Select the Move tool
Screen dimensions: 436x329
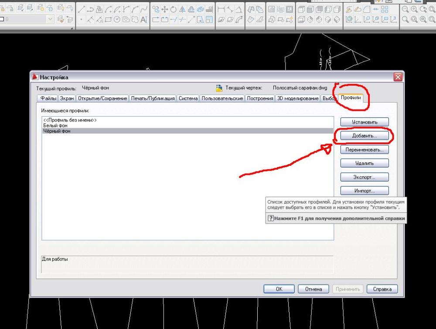tap(165, 10)
